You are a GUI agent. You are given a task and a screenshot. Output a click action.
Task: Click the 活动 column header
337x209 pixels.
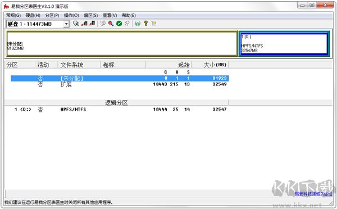47,65
